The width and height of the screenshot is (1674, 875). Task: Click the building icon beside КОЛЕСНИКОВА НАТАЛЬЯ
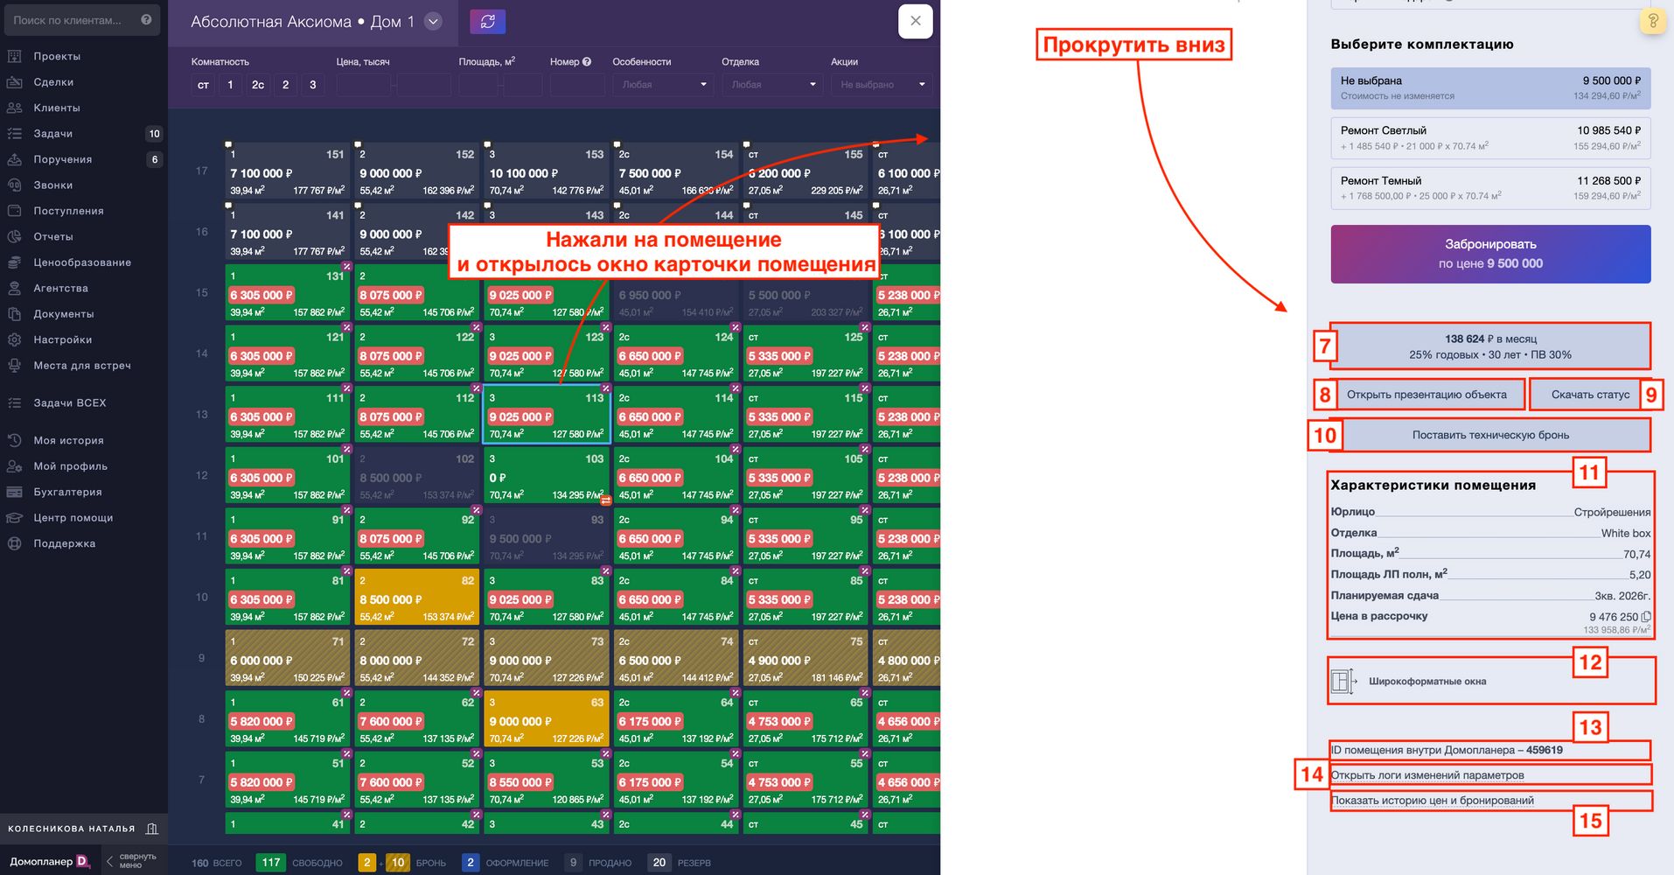[x=152, y=829]
